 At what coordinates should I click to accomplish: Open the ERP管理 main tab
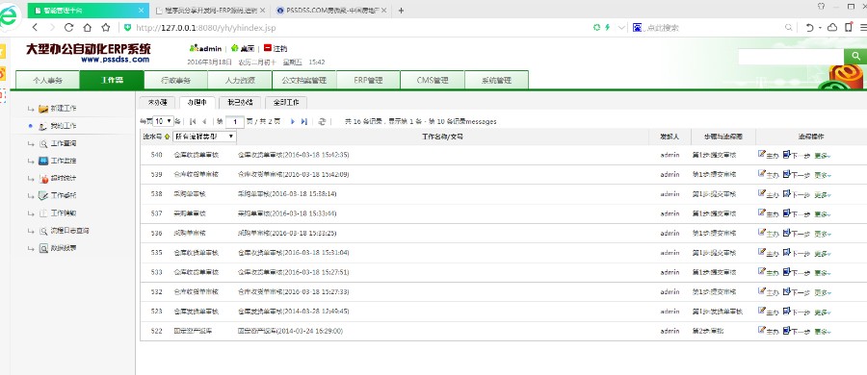click(368, 80)
